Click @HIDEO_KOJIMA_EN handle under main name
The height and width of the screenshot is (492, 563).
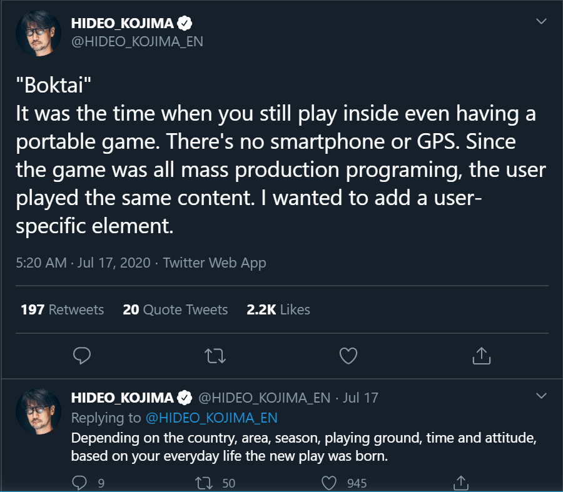pyautogui.click(x=137, y=41)
